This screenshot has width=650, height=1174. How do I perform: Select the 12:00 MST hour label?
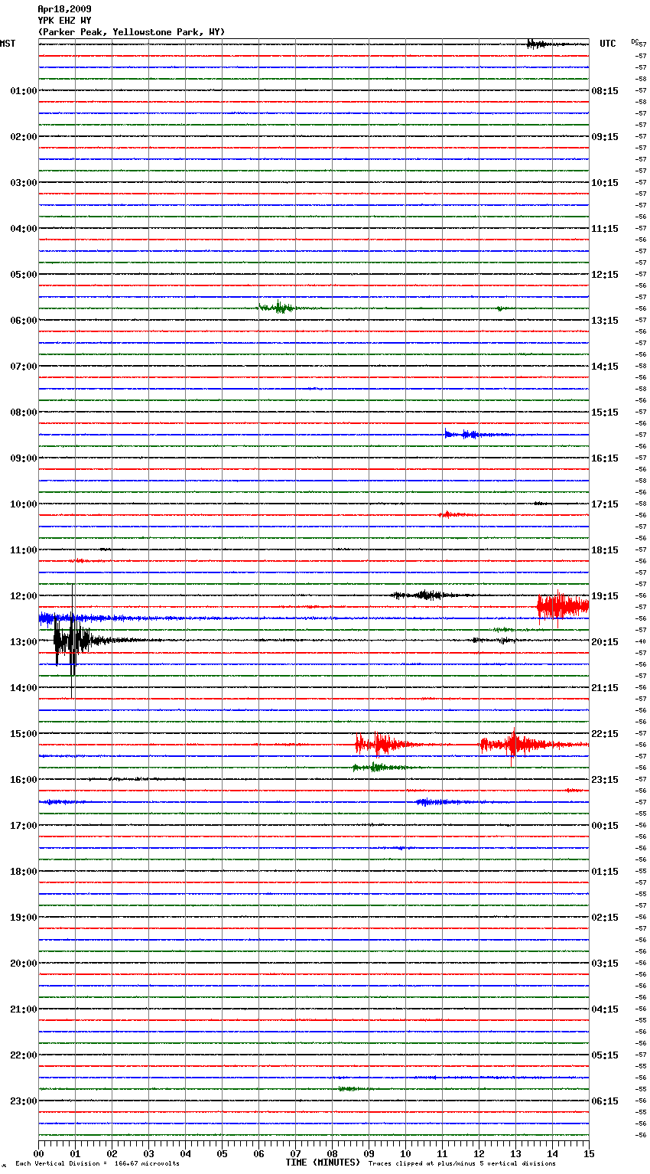pyautogui.click(x=23, y=596)
